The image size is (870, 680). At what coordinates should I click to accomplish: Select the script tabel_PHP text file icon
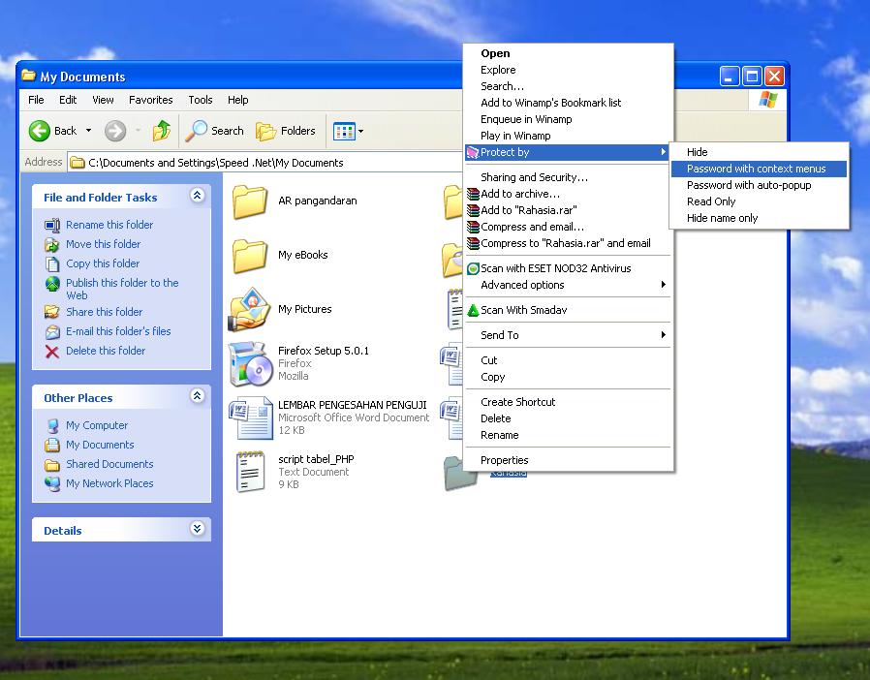click(x=250, y=472)
